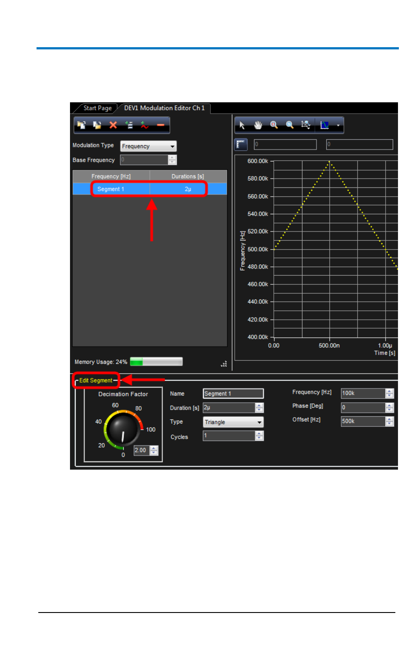Click the Phase [Deg] stepper arrows
The width and height of the screenshot is (420, 650).
390,407
